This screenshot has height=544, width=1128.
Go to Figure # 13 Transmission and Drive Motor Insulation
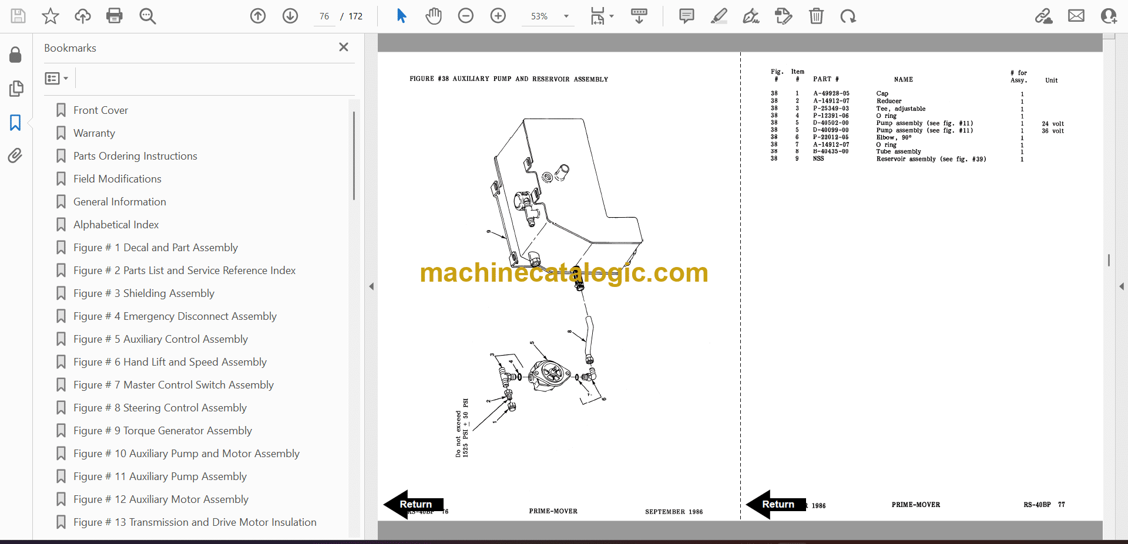[x=194, y=522]
